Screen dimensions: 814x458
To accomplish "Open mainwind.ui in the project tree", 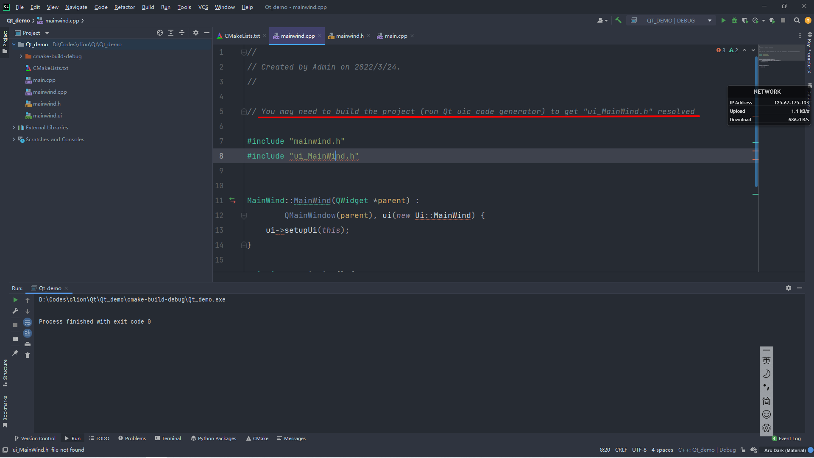I will point(47,116).
